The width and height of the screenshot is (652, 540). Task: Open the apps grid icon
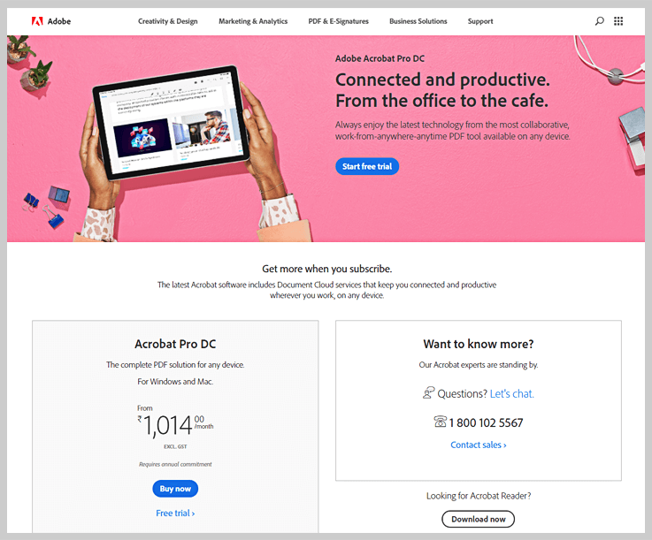[618, 21]
